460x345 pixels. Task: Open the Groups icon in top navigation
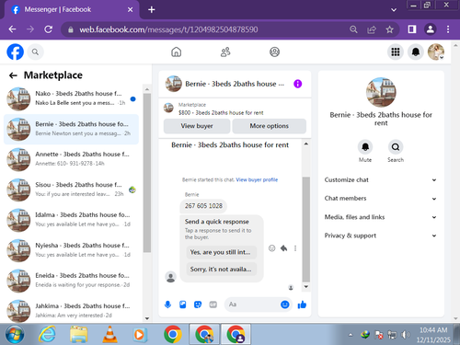pos(274,52)
